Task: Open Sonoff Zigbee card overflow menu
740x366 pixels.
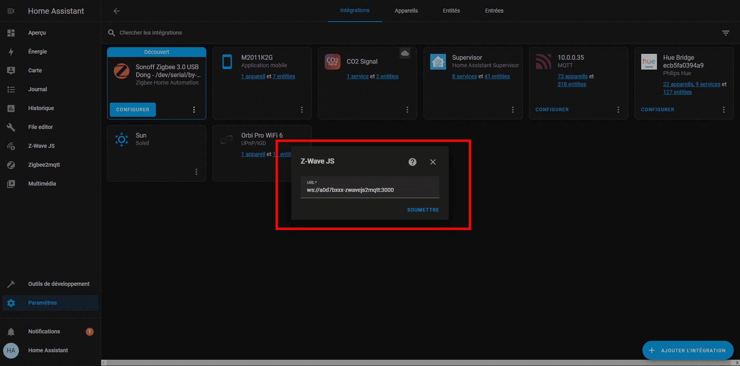Action: (194, 110)
